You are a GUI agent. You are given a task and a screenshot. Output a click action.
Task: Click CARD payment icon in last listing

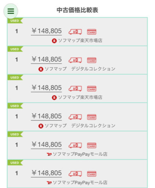click(92, 174)
